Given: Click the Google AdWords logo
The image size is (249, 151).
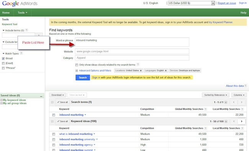Looking at the screenshot, I should (x=20, y=3).
